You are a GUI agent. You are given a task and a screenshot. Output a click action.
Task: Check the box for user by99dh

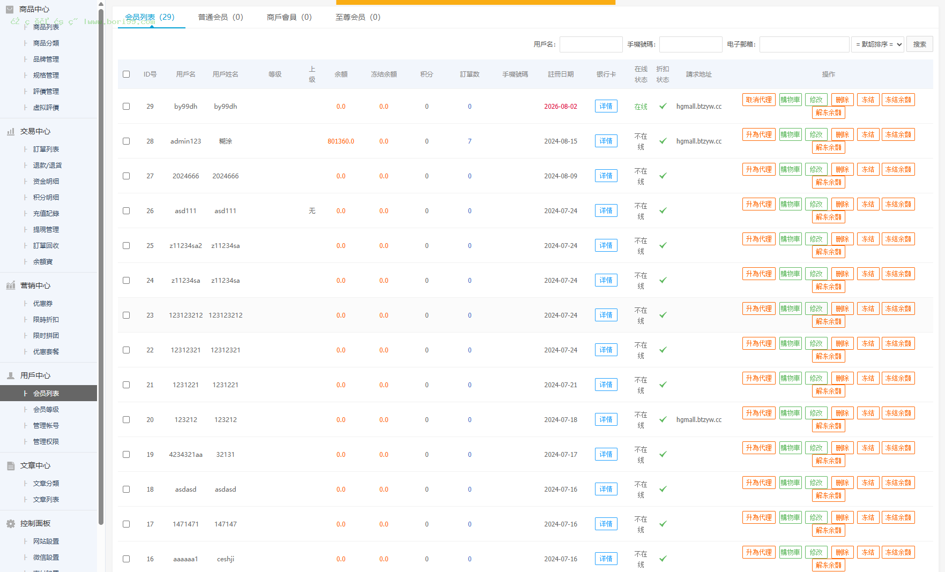127,107
